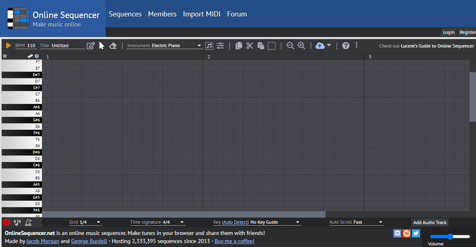Screen dimensions: 476x247
Task: Open the three-dot more options menu
Action: [357, 45]
